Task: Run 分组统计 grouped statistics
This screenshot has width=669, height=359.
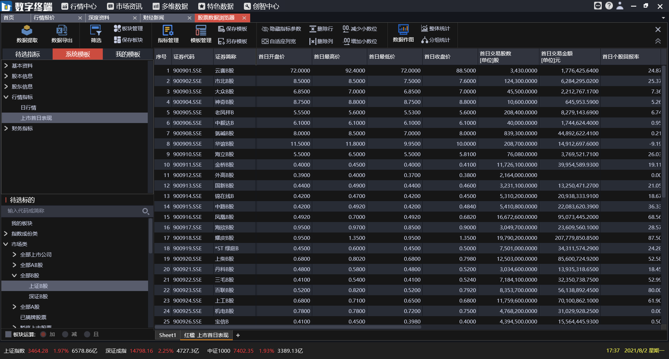Action: coord(436,40)
